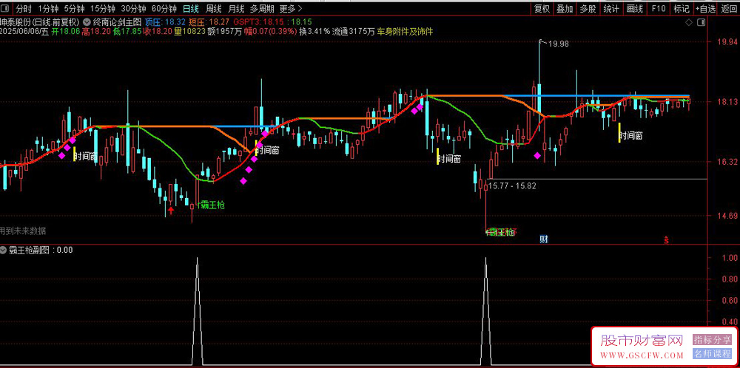Click the 指标分享 banner link
740x368 pixels.
point(712,340)
